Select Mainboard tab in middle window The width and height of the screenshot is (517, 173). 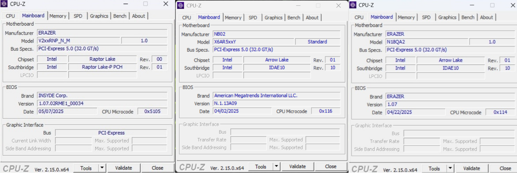pyautogui.click(x=209, y=17)
